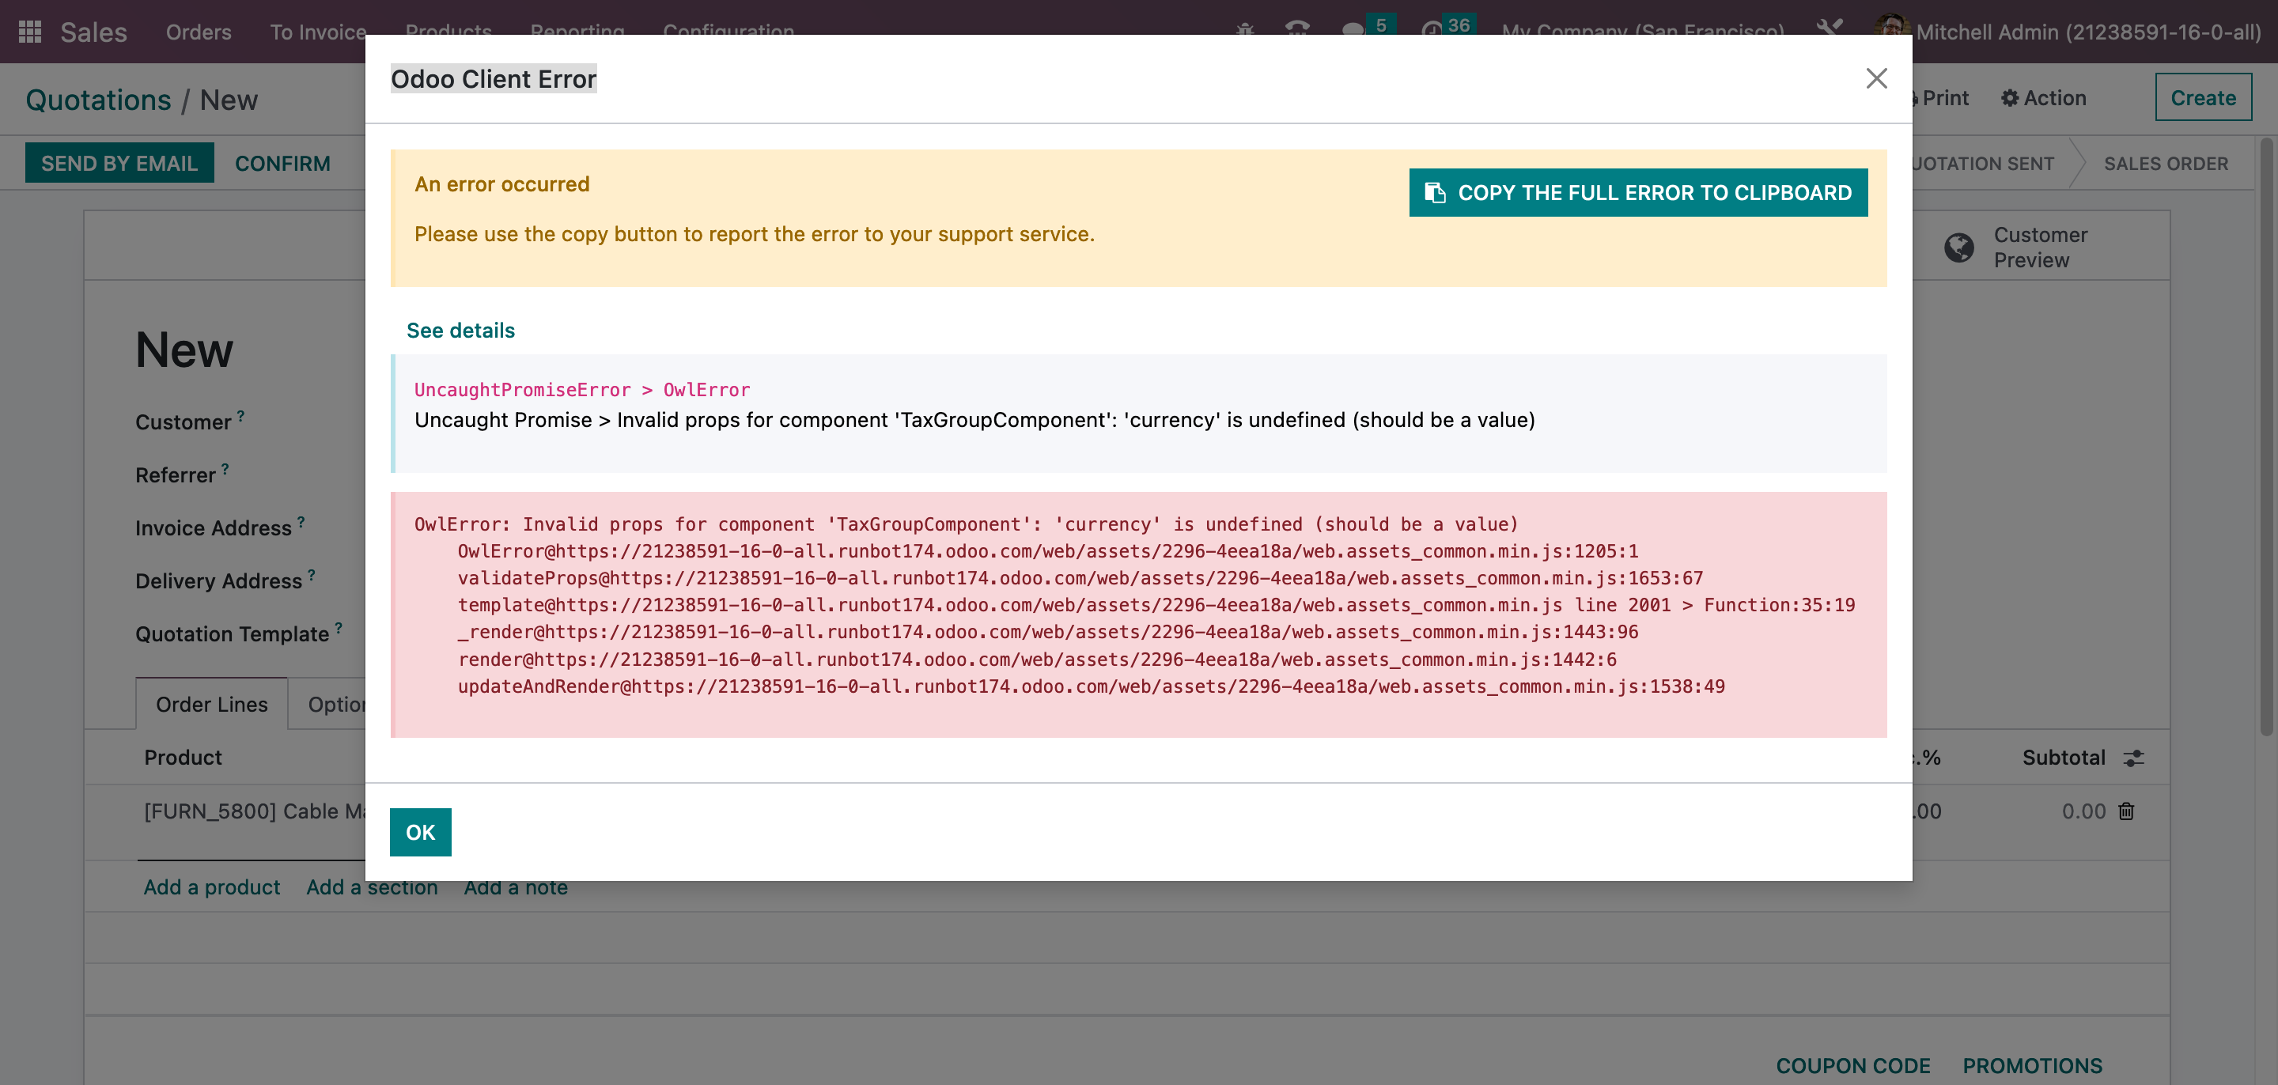This screenshot has width=2278, height=1085.
Task: Click Add a section link
Action: point(372,889)
